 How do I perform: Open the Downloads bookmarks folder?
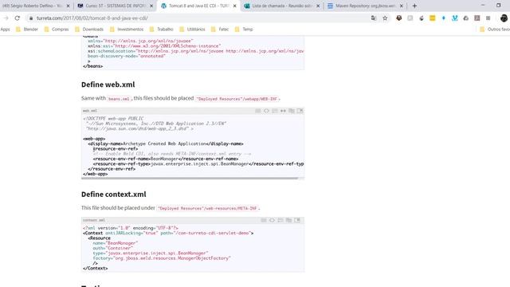(x=89, y=29)
